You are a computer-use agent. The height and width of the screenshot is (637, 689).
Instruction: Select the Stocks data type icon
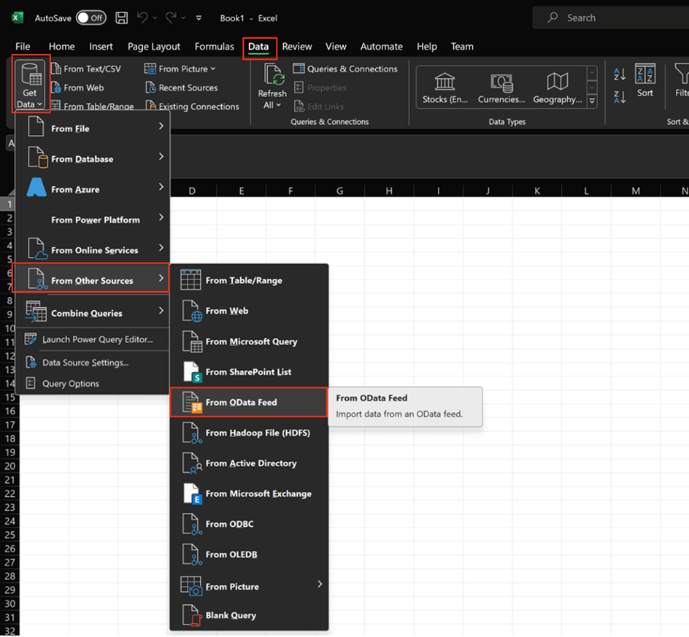(444, 82)
